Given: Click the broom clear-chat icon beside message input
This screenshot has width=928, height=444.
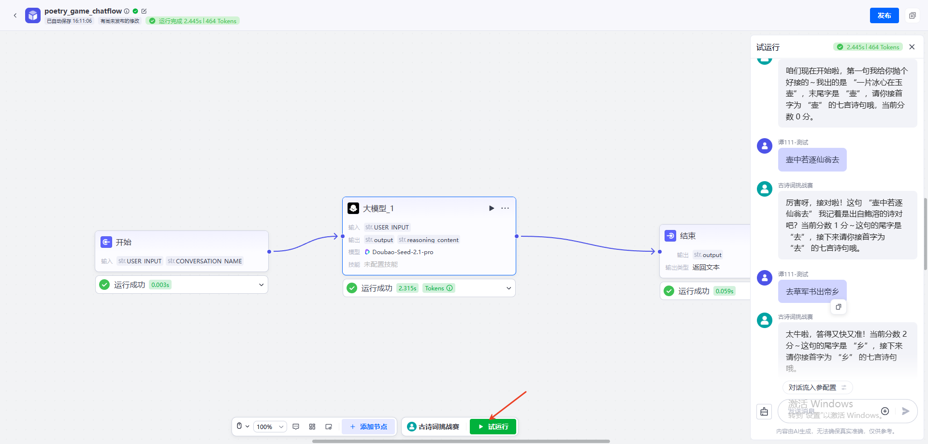Looking at the screenshot, I should pyautogui.click(x=764, y=412).
